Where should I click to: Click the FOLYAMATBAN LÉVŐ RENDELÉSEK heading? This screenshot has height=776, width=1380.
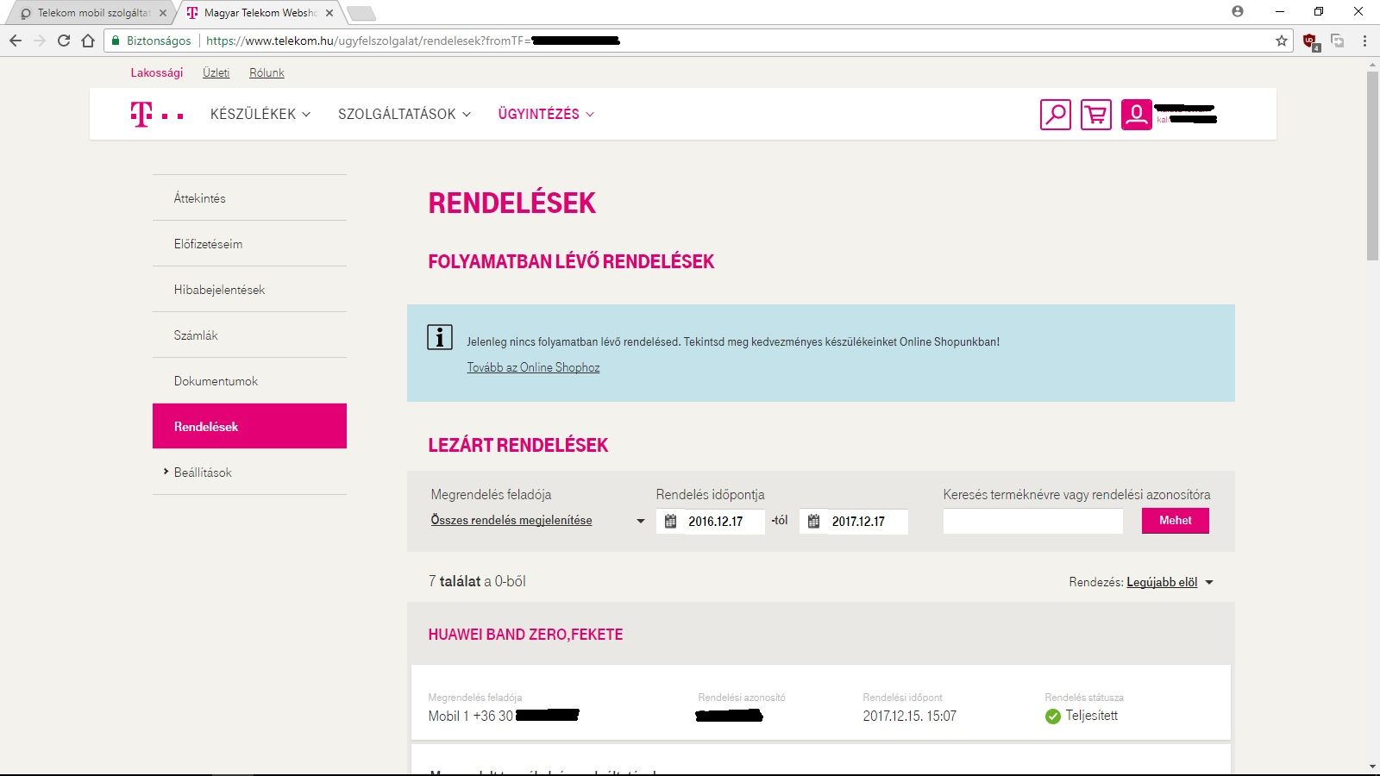[571, 261]
